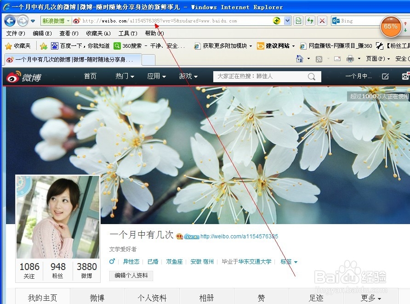The image size is (410, 304).
Task: Open the 查看(V) menu
Action: pyautogui.click(x=69, y=33)
